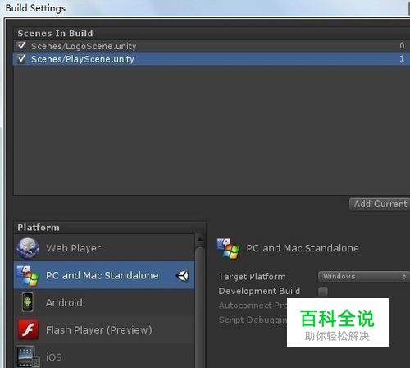Click the iOS device icon
Image resolution: width=410 pixels, height=368 pixels.
(28, 356)
